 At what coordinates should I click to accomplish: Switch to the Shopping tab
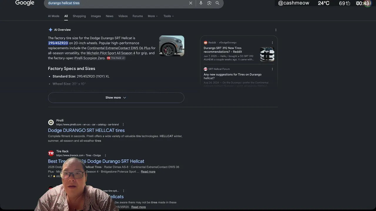(x=79, y=16)
